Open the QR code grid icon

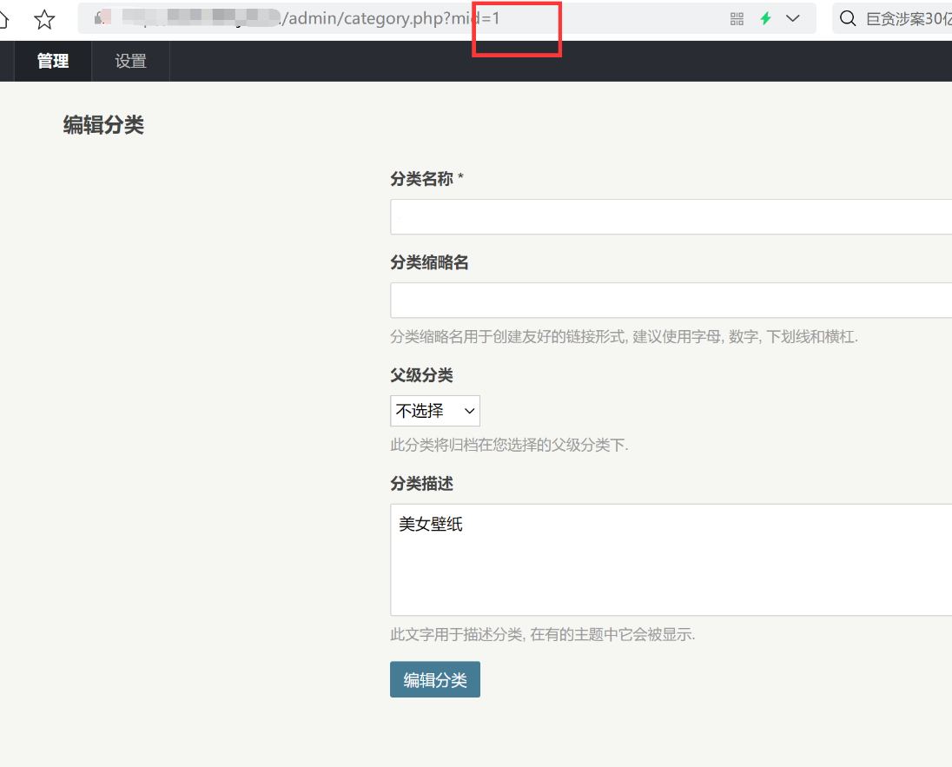pos(737,19)
